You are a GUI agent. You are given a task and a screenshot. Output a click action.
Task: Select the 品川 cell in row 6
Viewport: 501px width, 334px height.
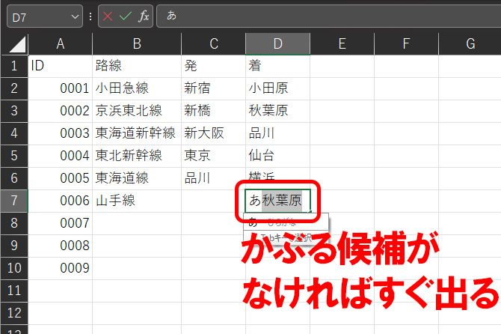point(213,178)
